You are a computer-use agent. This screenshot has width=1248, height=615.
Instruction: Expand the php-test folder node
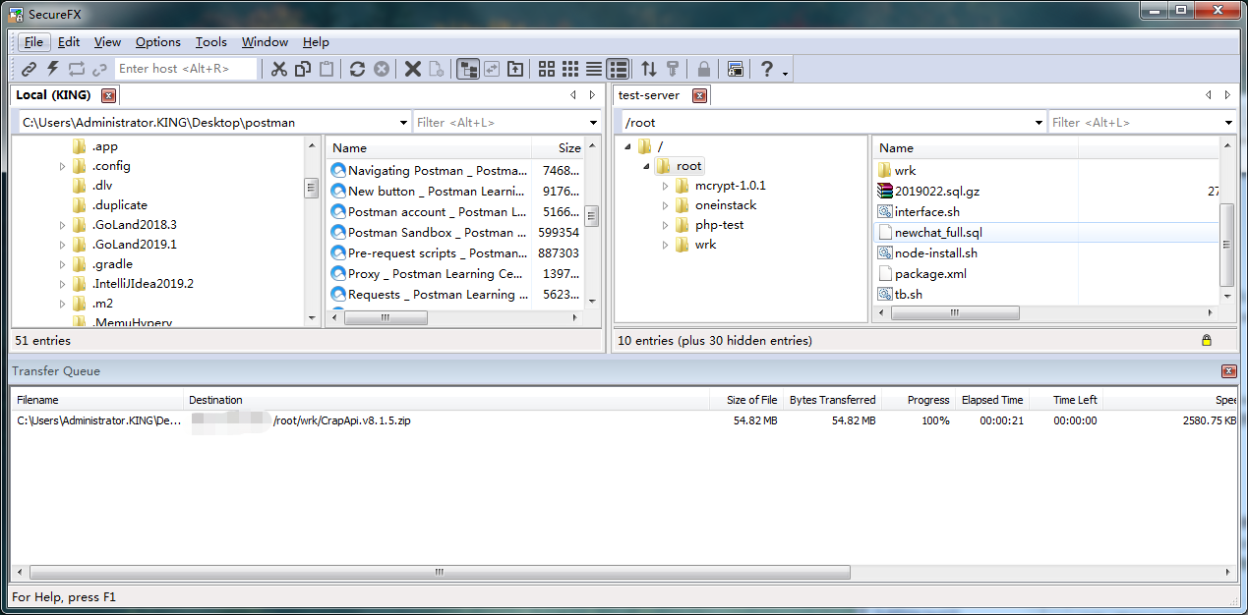click(x=666, y=225)
